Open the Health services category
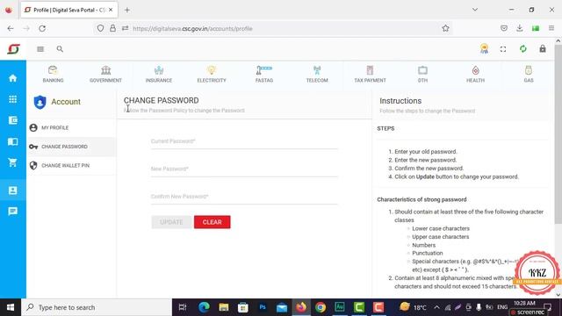The width and height of the screenshot is (562, 316). 475,74
